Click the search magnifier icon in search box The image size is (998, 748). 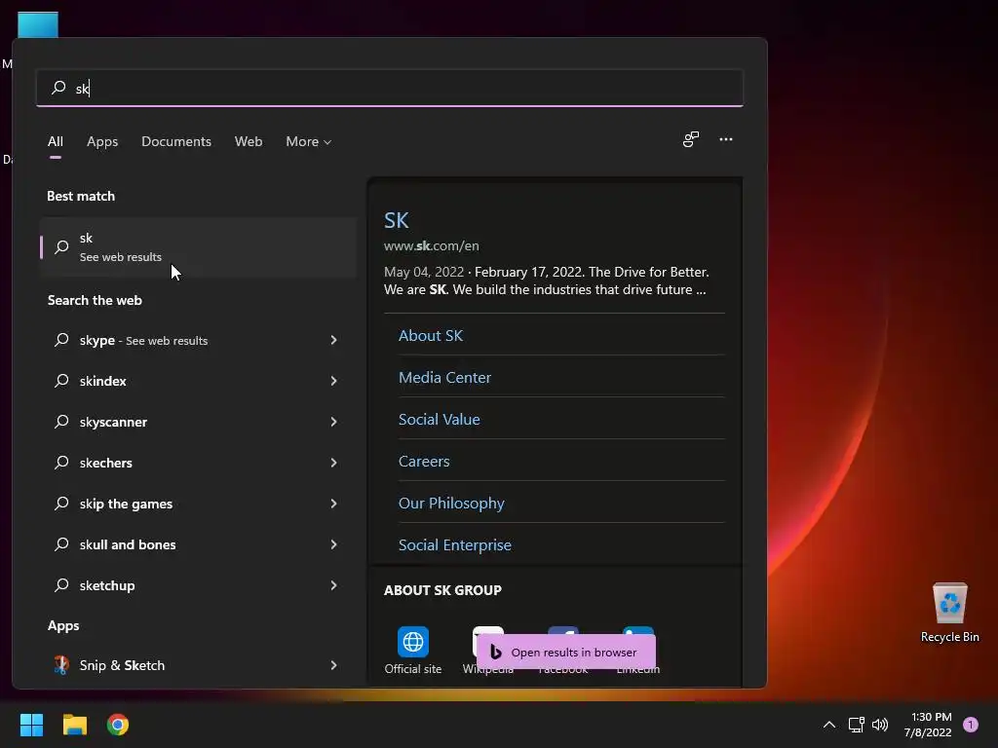(x=58, y=87)
